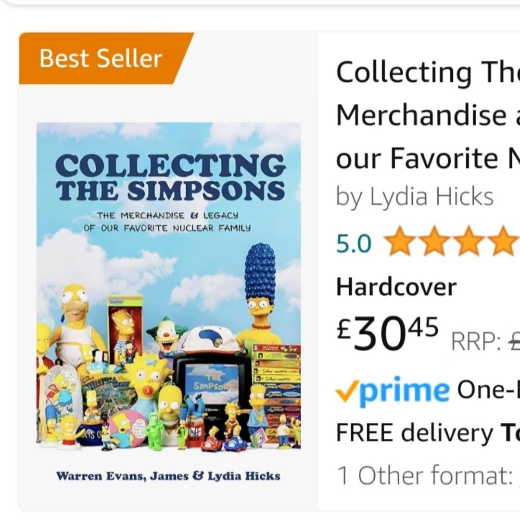
Task: Open the Collecting The Simpsons cover image
Action: [x=168, y=286]
